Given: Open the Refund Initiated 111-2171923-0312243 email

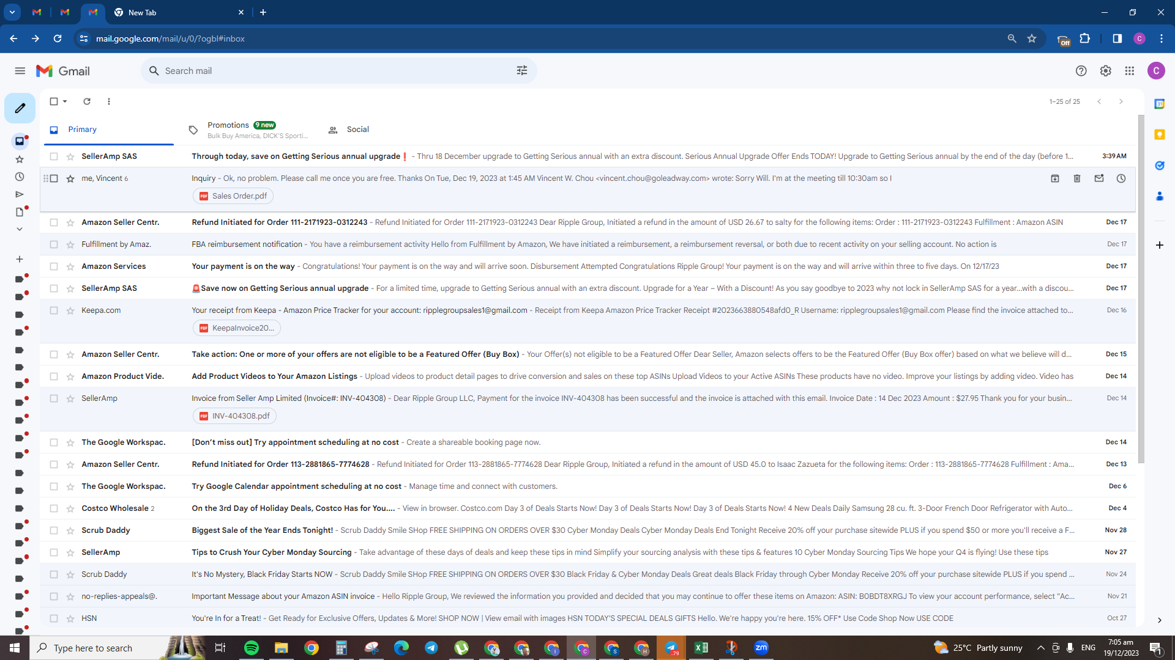Looking at the screenshot, I should pos(587,222).
